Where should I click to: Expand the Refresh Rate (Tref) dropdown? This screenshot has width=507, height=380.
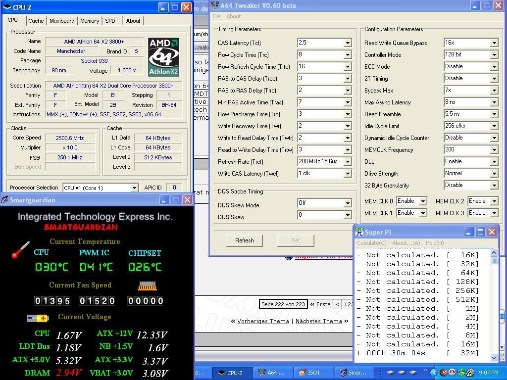[x=348, y=162]
